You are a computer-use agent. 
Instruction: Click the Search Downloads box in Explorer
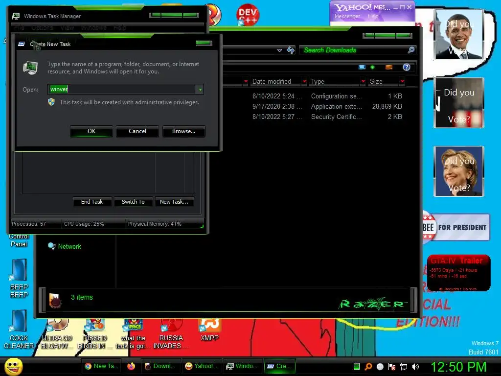click(x=354, y=50)
